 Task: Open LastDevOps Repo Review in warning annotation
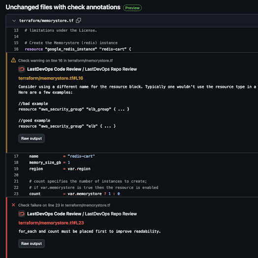(x=111, y=69)
